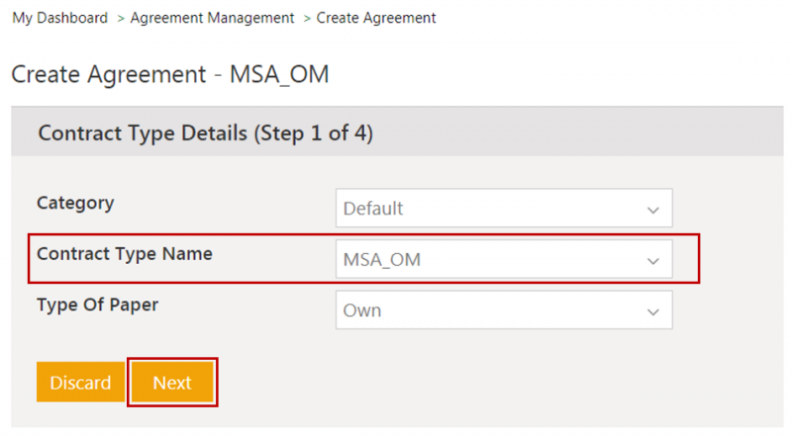The image size is (792, 438).
Task: Click the first breadcrumb separator arrow
Action: click(x=120, y=18)
